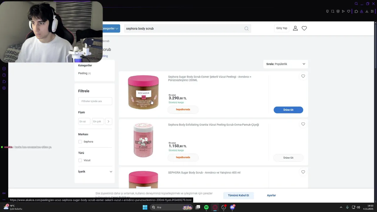Check the Sephora brand filter
Screen dimensions: 377x212
click(x=80, y=142)
